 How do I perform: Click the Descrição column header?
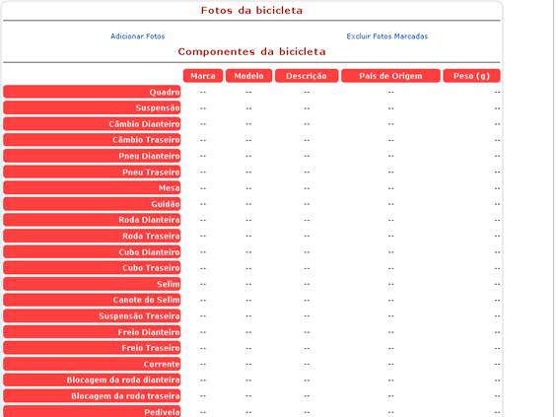pos(307,76)
